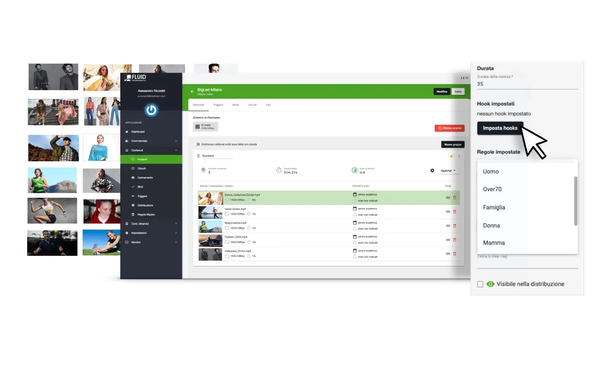Click hook link icon for Fashion_2020.mp4
The width and height of the screenshot is (612, 367).
448,240
